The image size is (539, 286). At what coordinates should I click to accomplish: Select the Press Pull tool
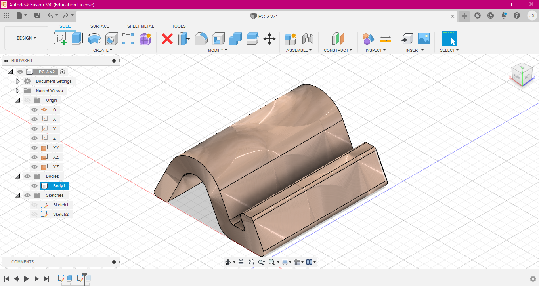(184, 38)
